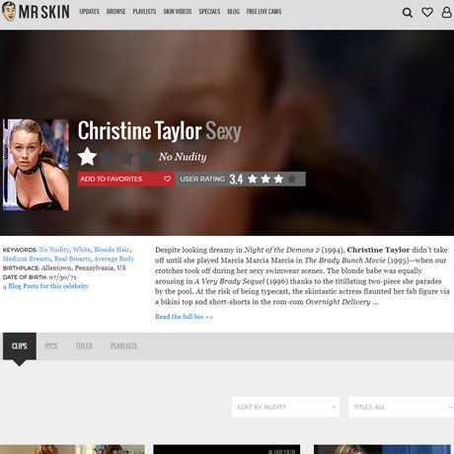
Task: Click the Blonde Hair keyword link
Action: coord(112,250)
